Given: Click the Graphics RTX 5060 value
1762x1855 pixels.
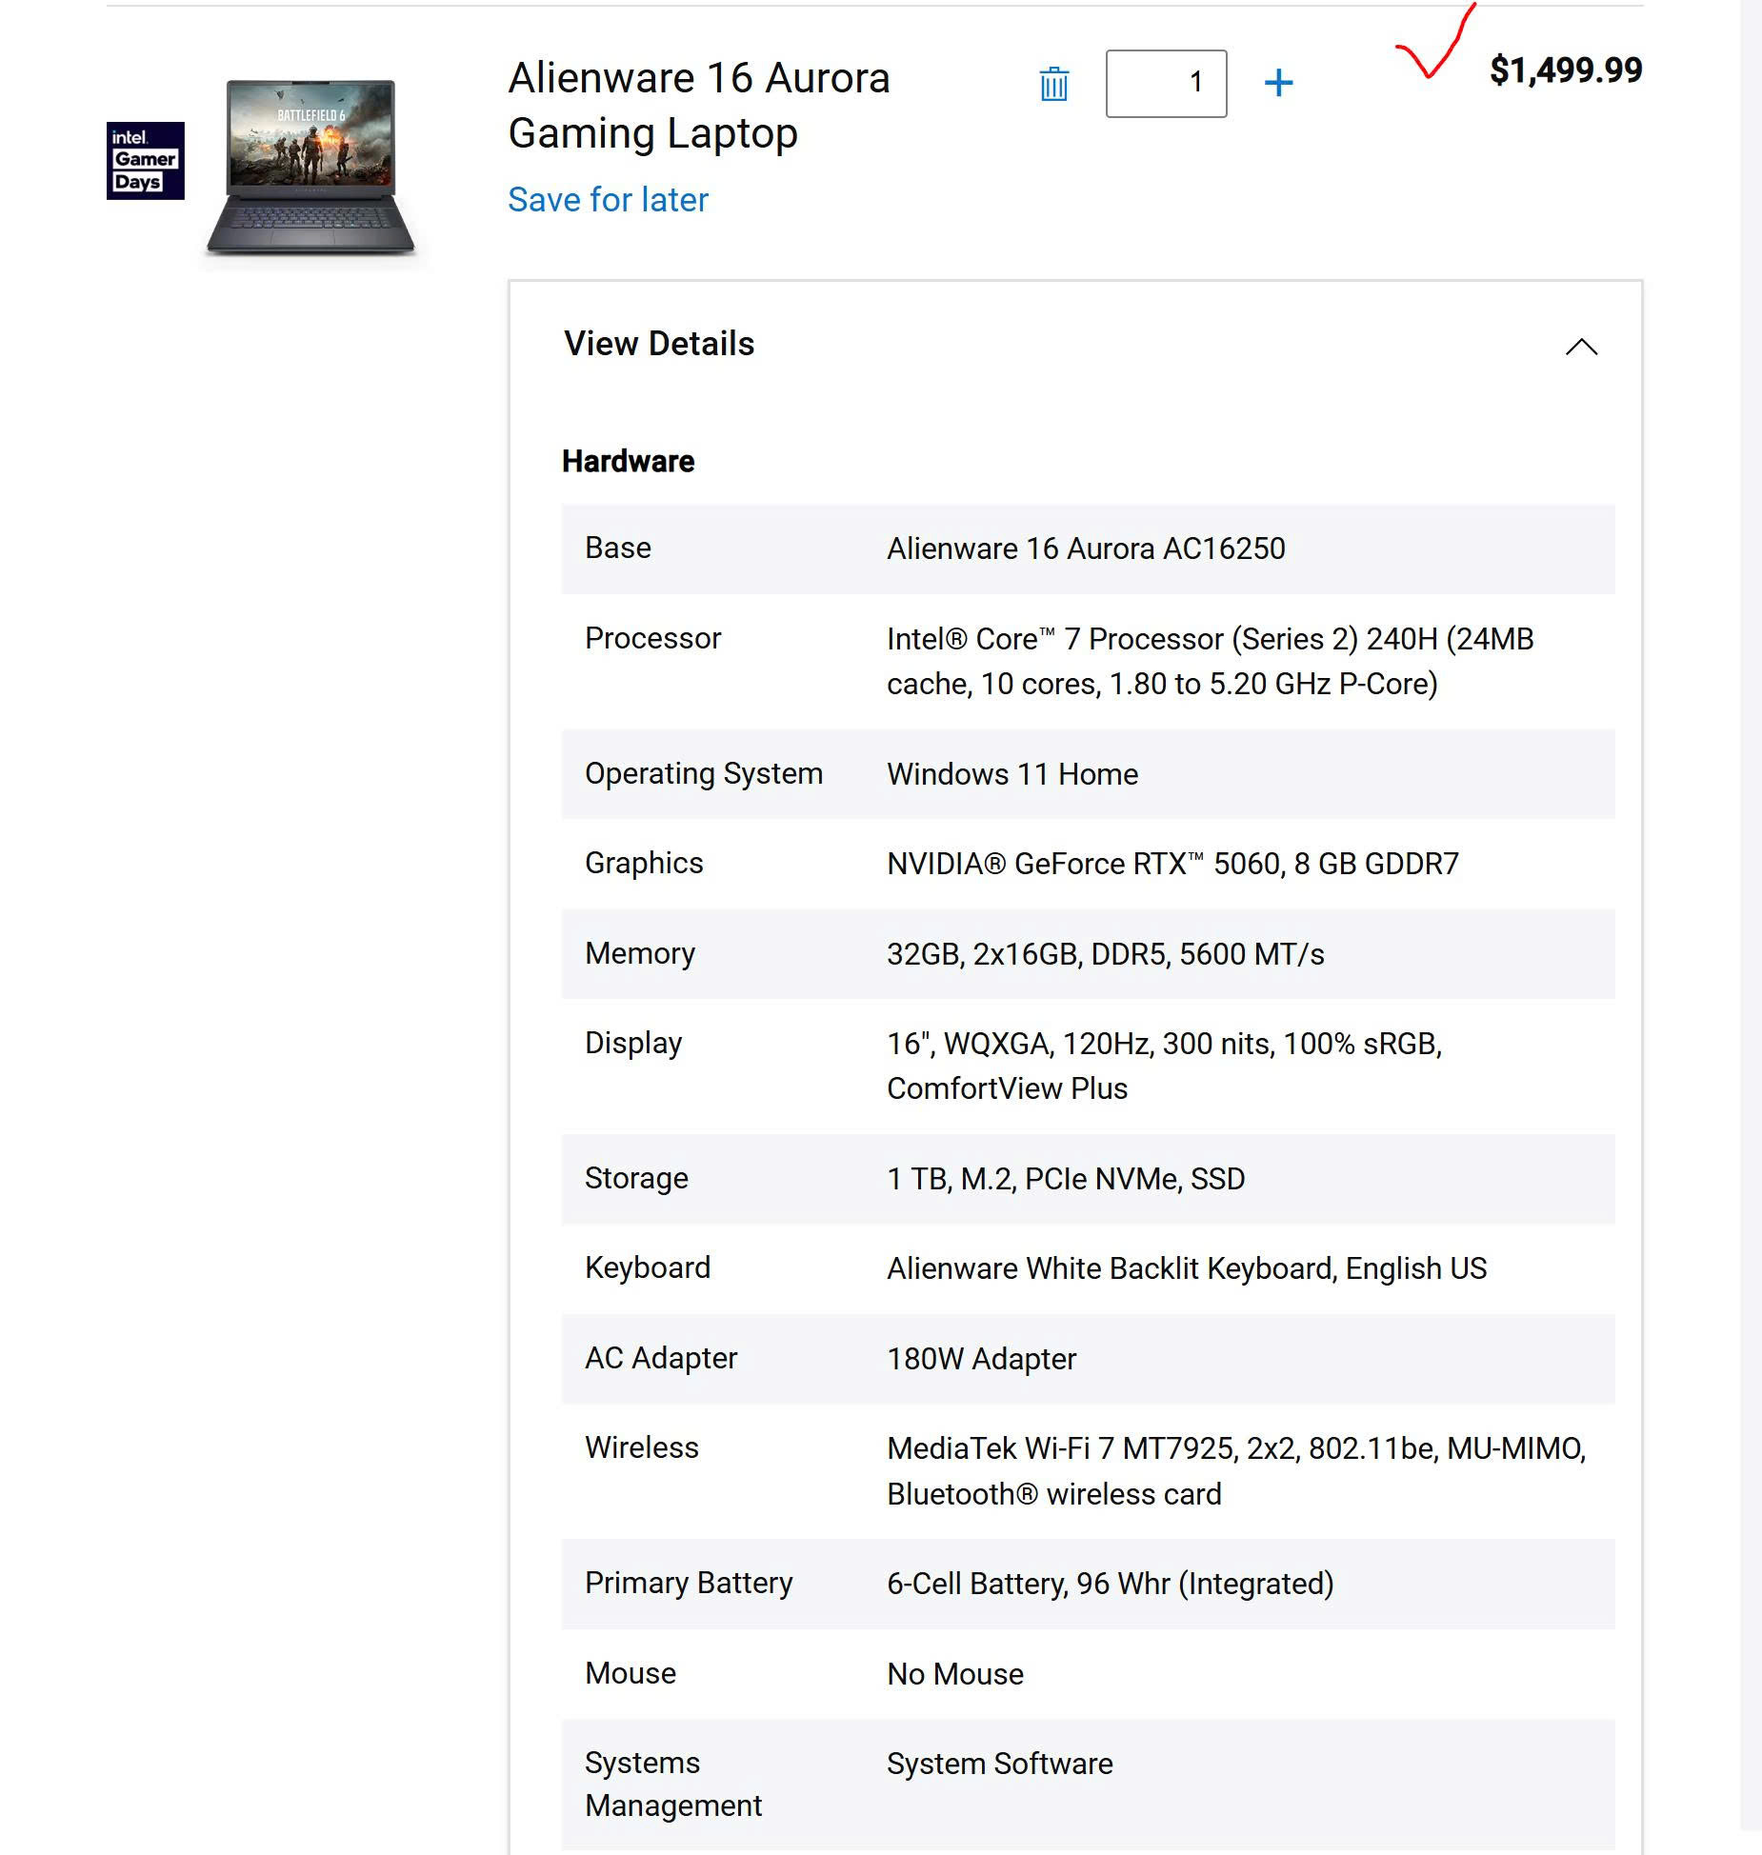Looking at the screenshot, I should pyautogui.click(x=1171, y=864).
